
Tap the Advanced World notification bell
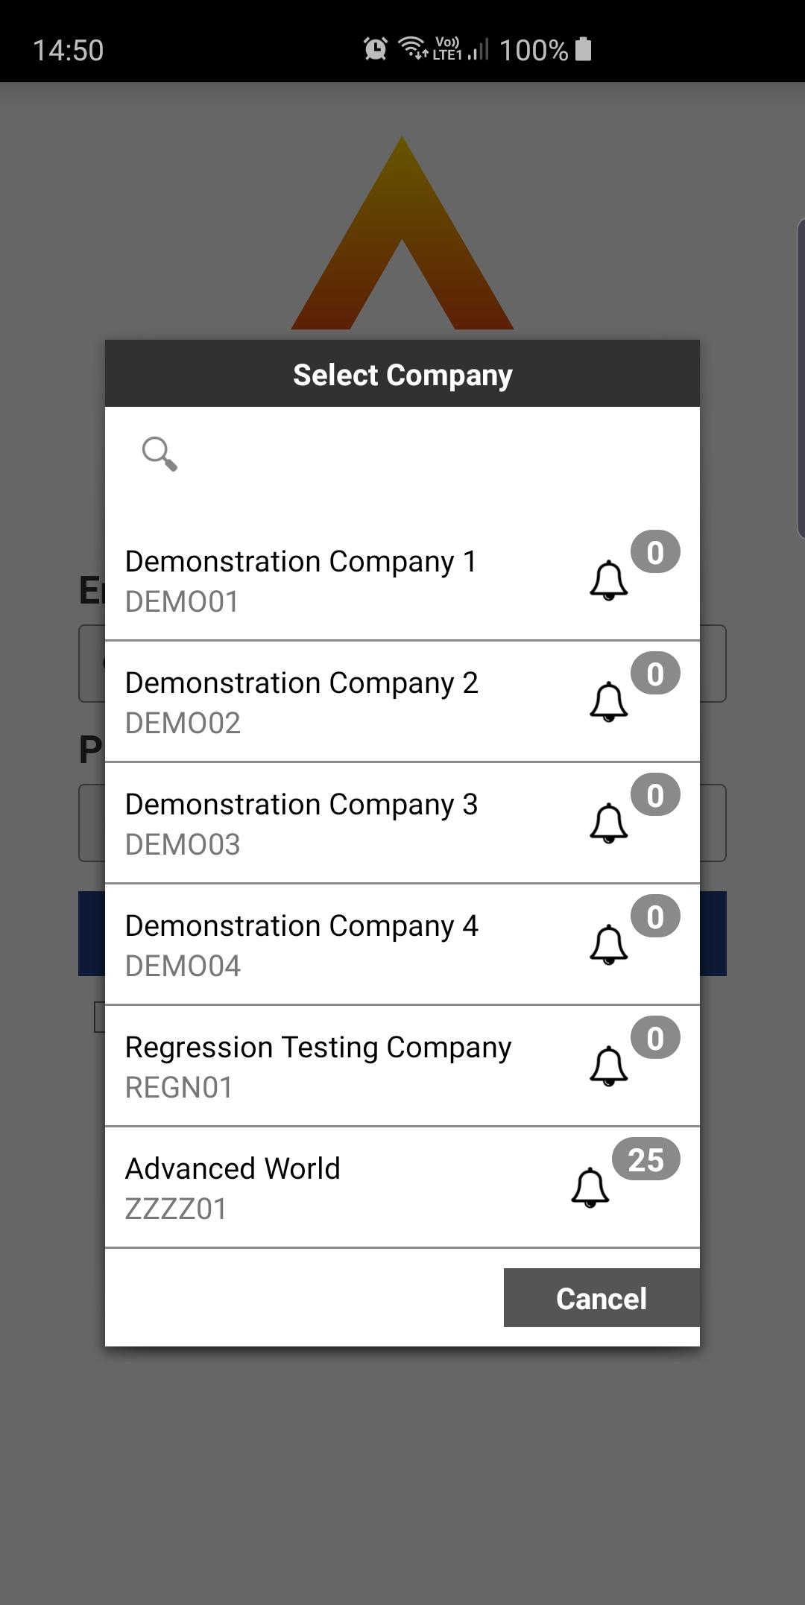(590, 1188)
